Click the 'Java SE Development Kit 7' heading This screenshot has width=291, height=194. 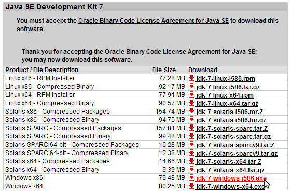click(x=54, y=7)
